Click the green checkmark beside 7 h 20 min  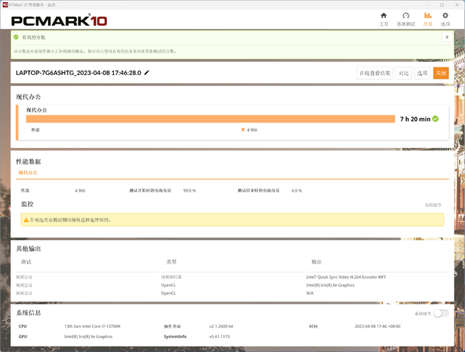pos(435,119)
